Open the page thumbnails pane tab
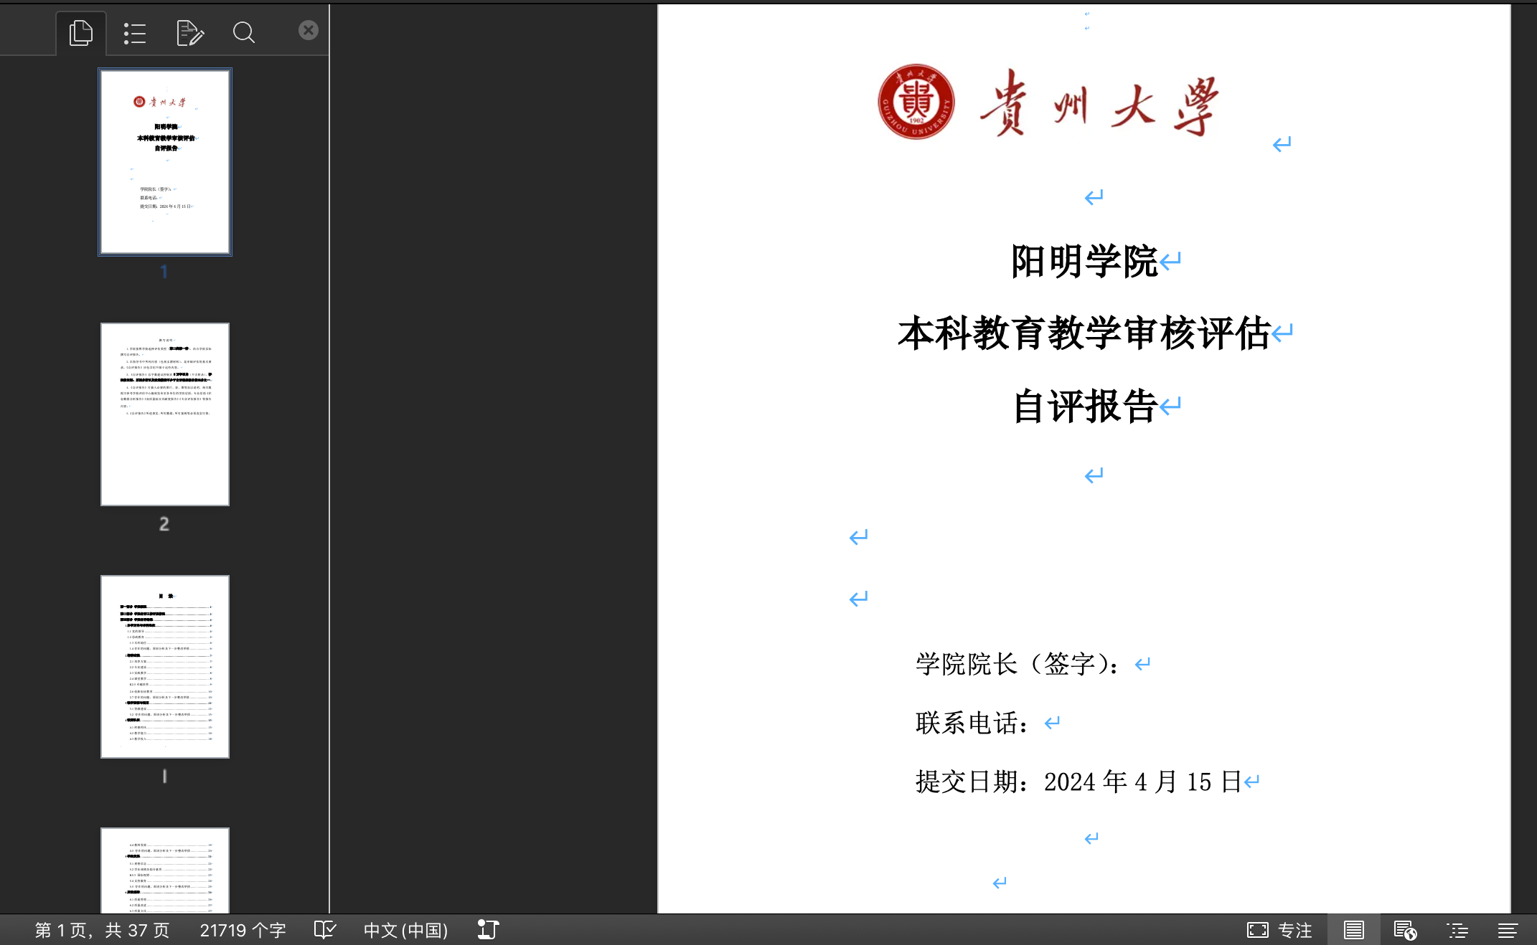The width and height of the screenshot is (1537, 945). 81,33
